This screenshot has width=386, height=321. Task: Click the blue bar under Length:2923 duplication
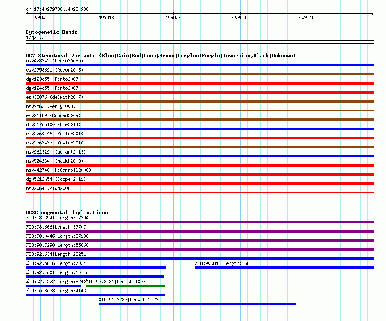(x=197, y=304)
